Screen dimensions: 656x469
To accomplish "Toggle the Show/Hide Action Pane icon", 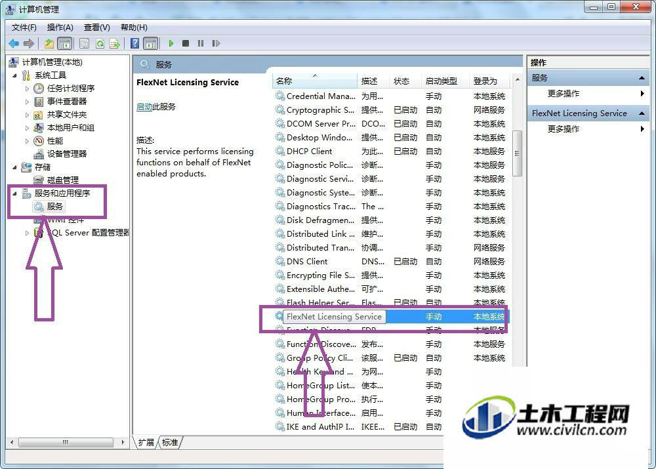I will click(x=151, y=43).
